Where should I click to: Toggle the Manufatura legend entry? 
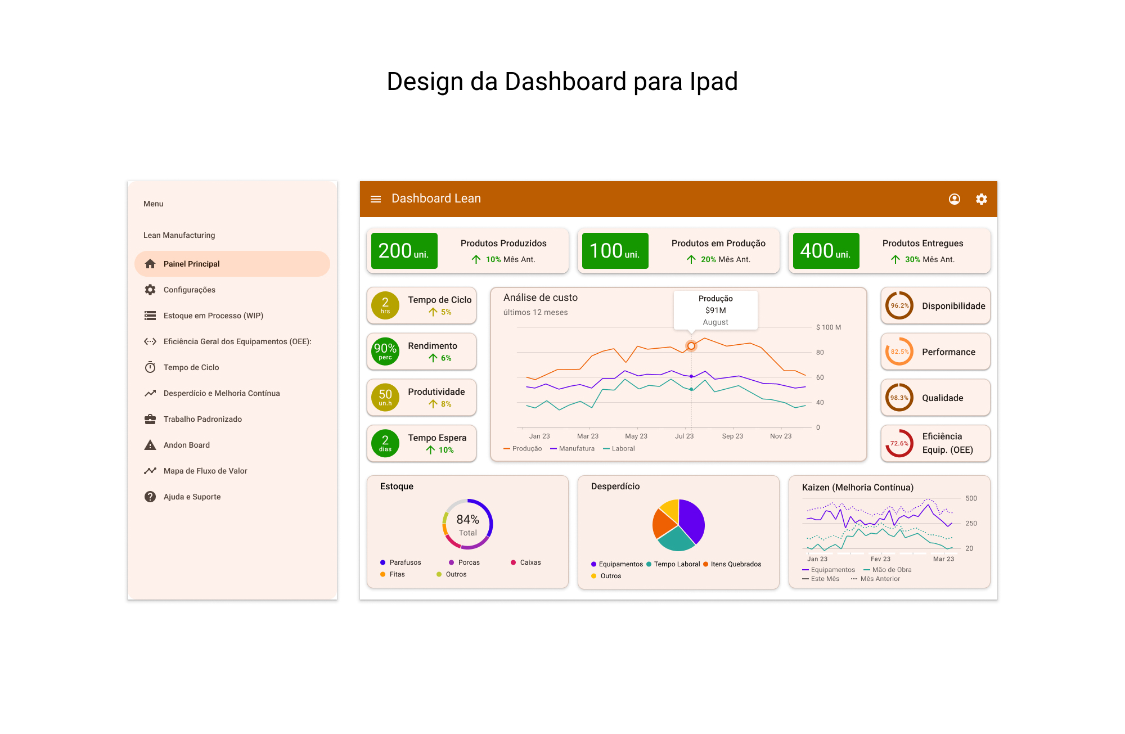point(573,449)
